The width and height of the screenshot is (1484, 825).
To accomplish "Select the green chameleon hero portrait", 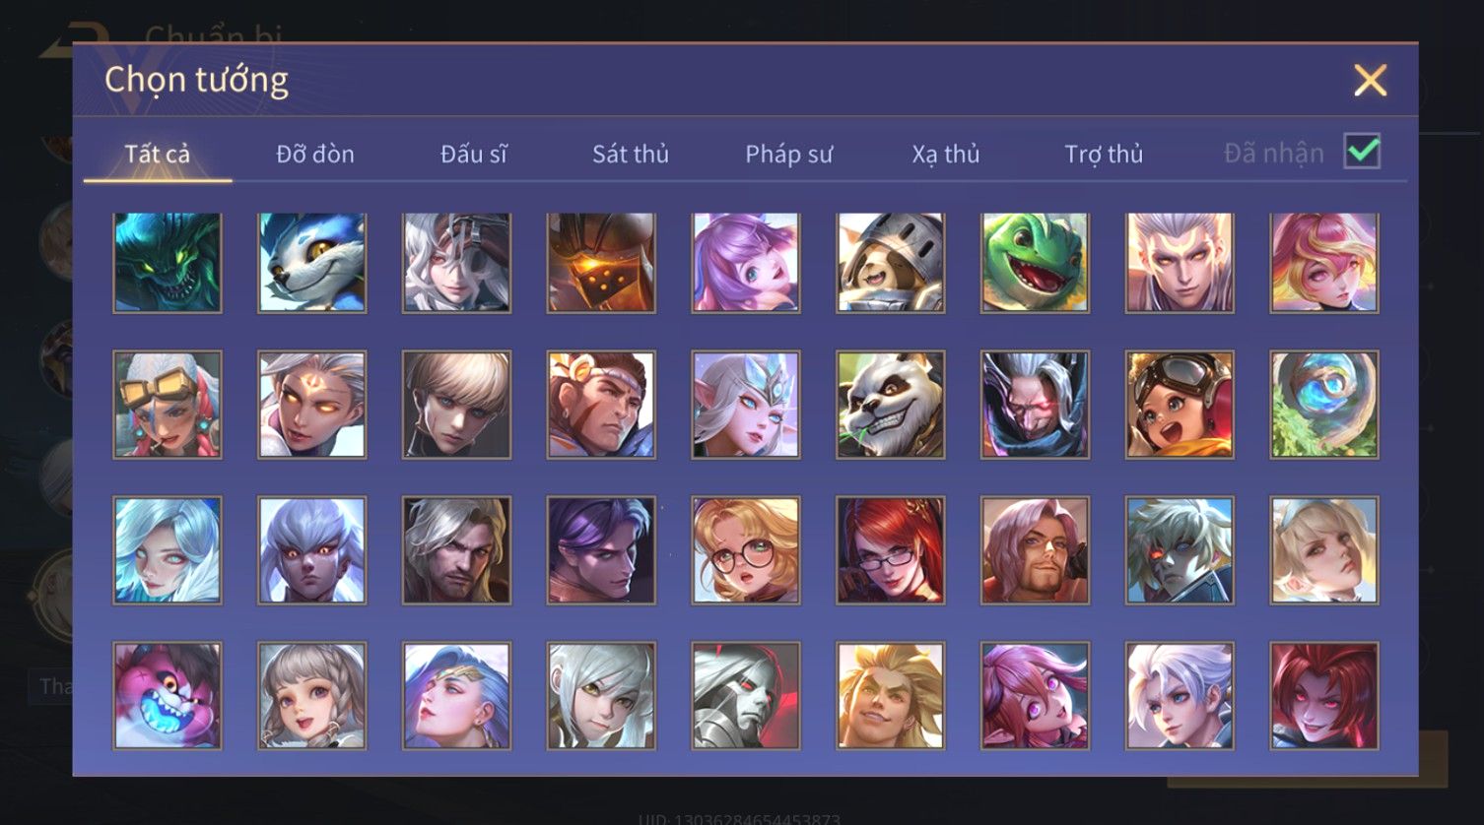I will point(1035,263).
